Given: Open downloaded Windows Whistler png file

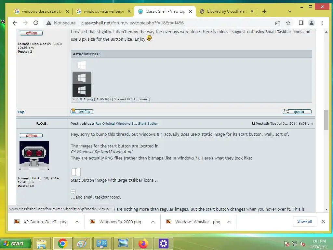Looking at the screenshot, I should [x=193, y=222].
